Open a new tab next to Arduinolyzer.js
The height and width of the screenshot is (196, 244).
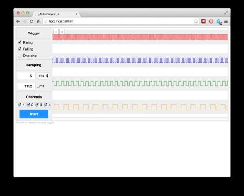click(85, 14)
